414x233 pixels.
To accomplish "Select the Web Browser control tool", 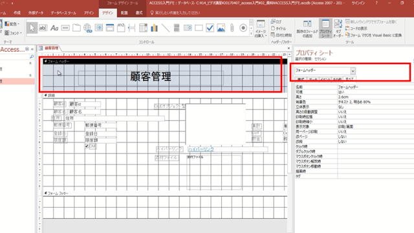I will 98,28.
